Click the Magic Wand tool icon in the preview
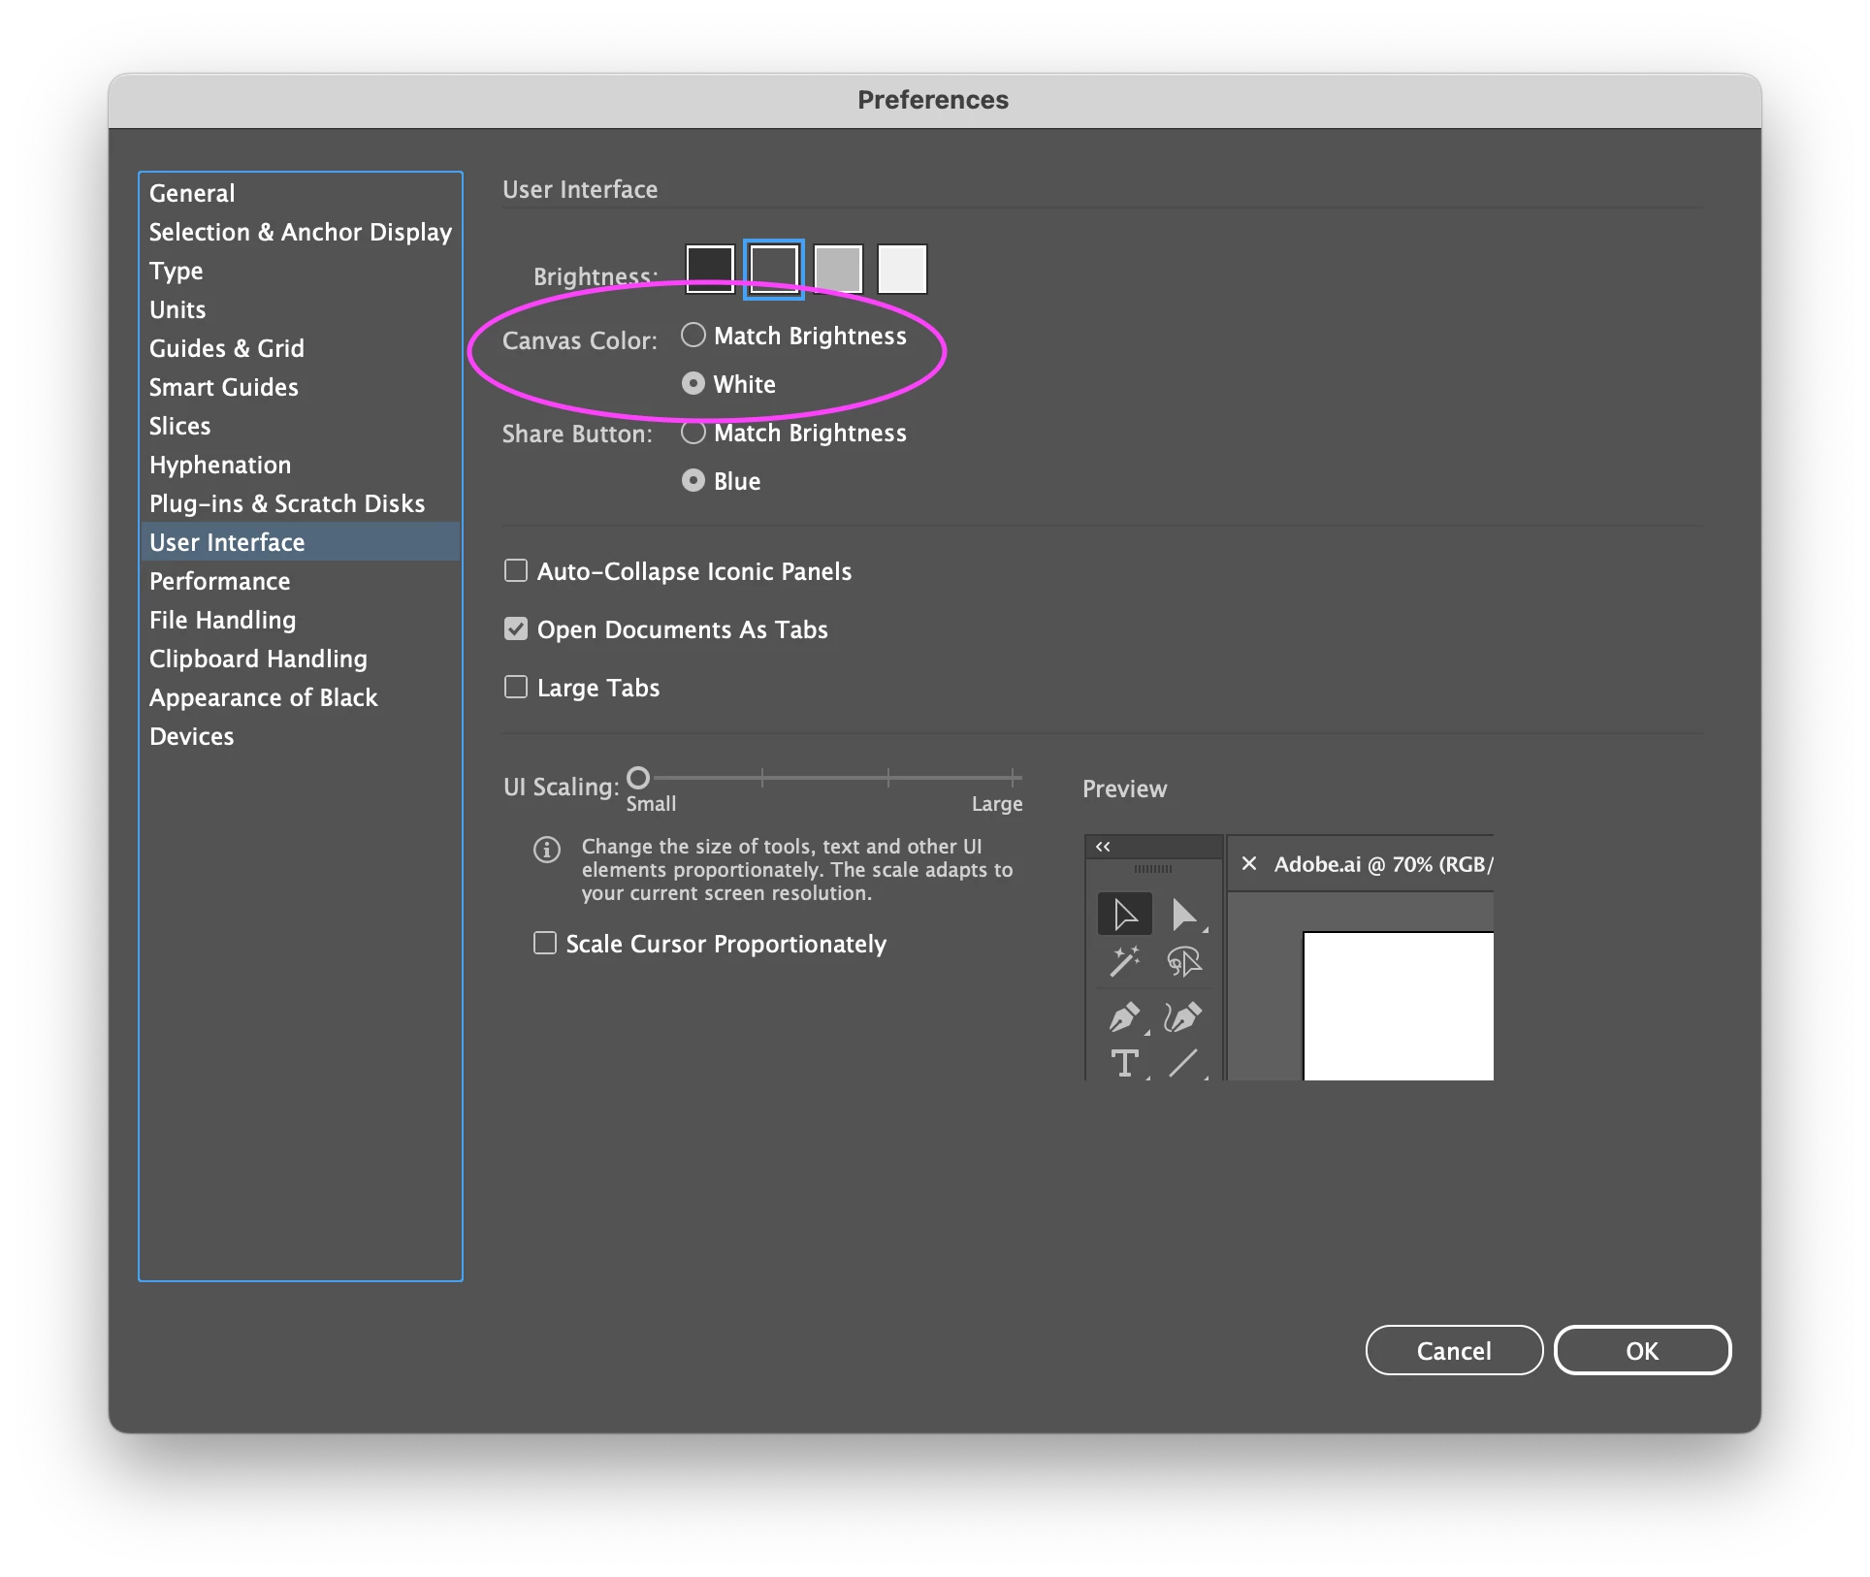This screenshot has height=1577, width=1870. [1125, 961]
